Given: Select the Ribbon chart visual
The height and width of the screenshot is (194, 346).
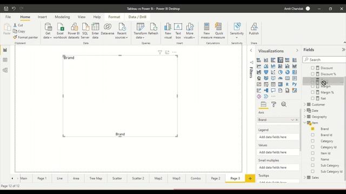Looking at the screenshot, I should click(x=294, y=66).
